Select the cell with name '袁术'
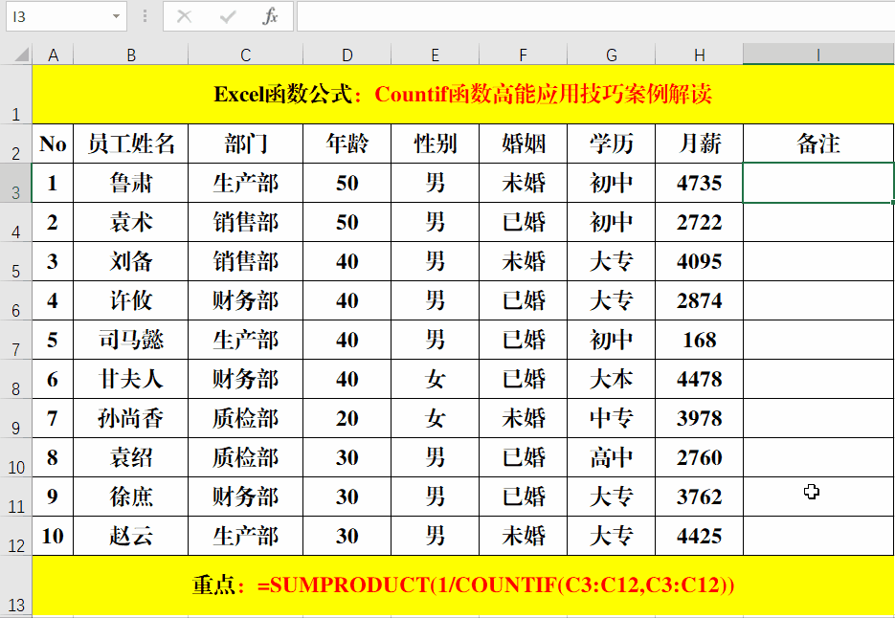 click(x=131, y=223)
